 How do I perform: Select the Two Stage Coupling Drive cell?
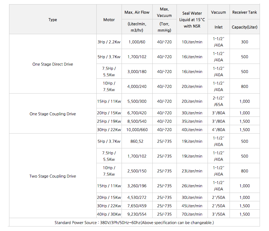click(53, 176)
